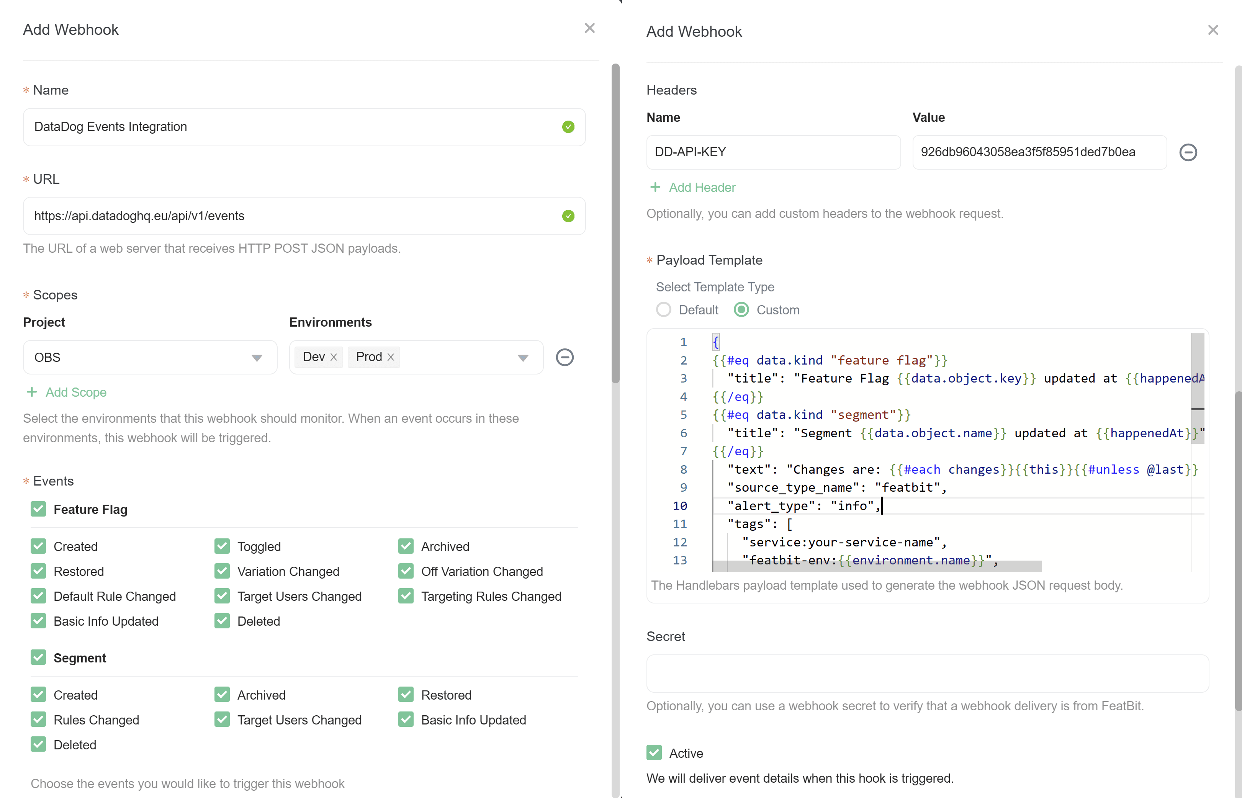Click the plus icon next to Add Scope

coord(32,392)
